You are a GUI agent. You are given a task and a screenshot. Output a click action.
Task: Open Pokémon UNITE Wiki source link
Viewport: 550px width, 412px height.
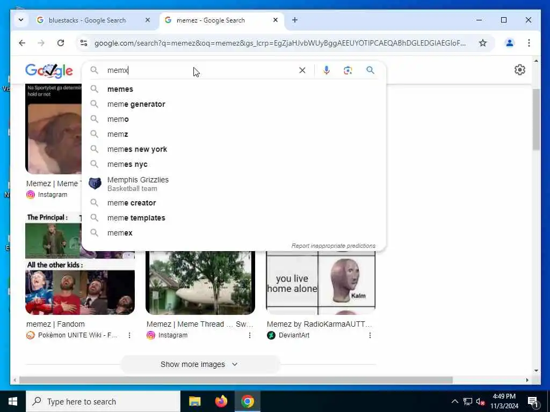[x=73, y=335]
